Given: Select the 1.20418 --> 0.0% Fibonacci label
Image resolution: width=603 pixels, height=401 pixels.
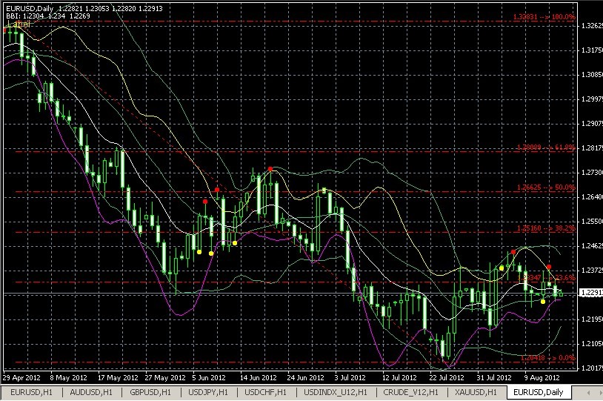Looking at the screenshot, I should (548, 358).
